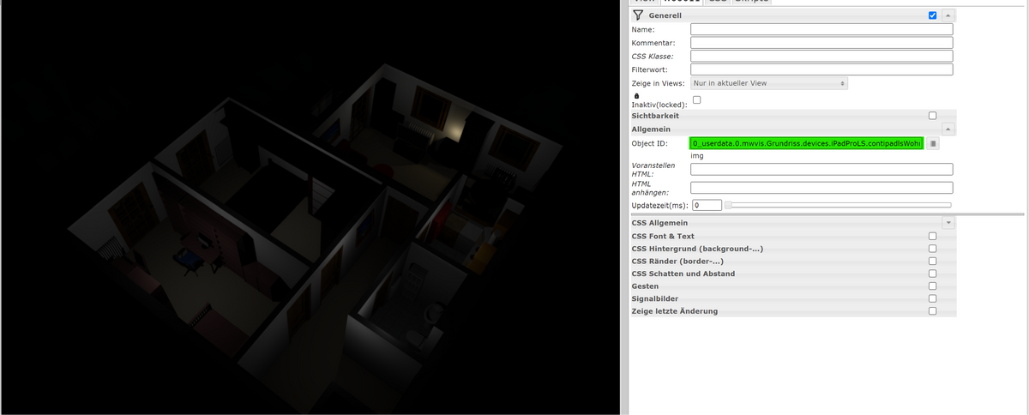This screenshot has height=415, width=1029.
Task: Click the filter funnel icon beside Generell
Action: pyautogui.click(x=637, y=15)
